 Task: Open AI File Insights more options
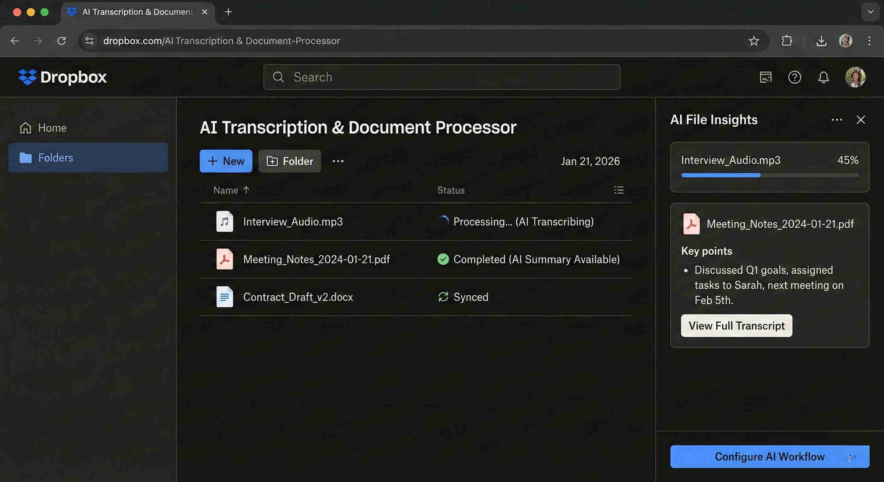click(837, 120)
